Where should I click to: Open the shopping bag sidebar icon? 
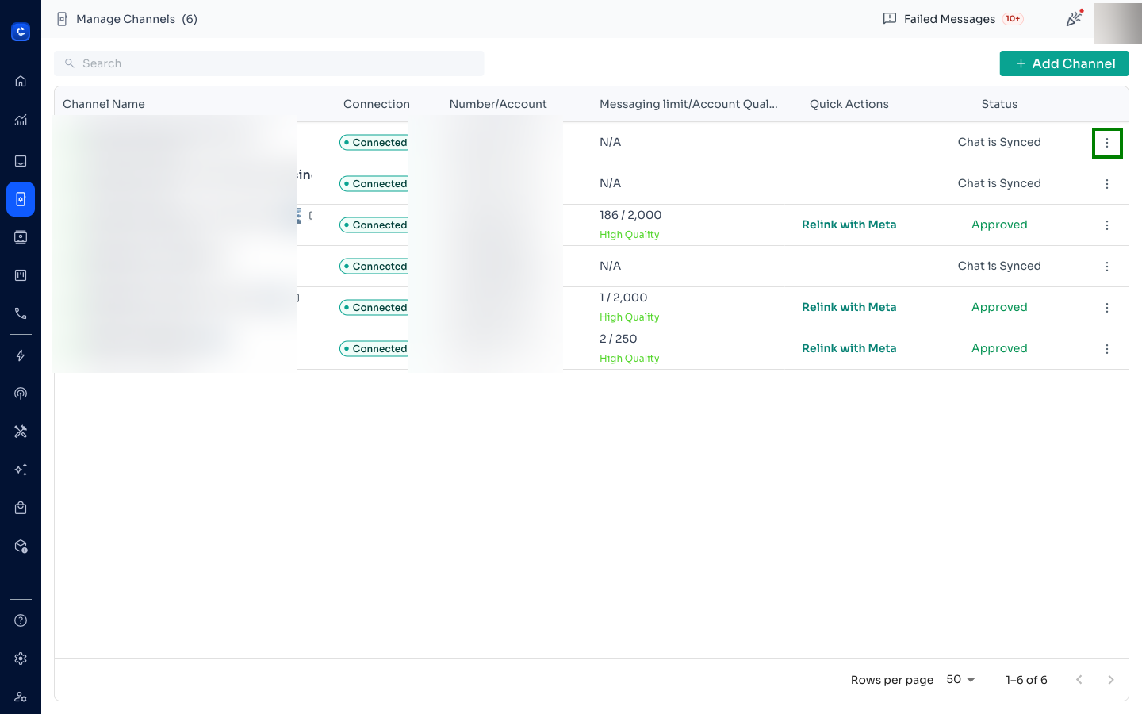[21, 508]
